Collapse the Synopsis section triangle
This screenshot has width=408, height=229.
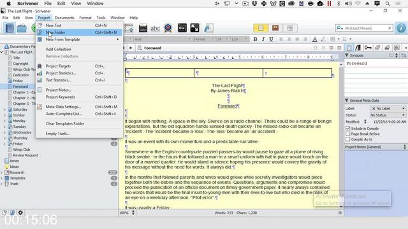(347, 55)
